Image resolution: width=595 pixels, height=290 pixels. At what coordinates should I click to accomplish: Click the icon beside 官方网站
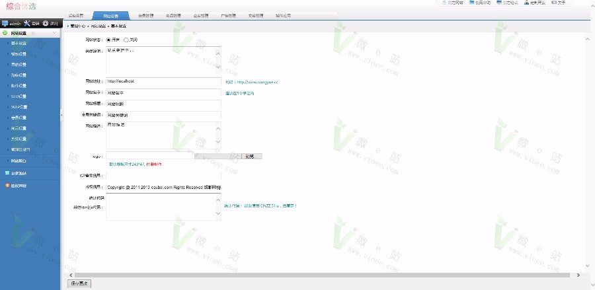444,2
